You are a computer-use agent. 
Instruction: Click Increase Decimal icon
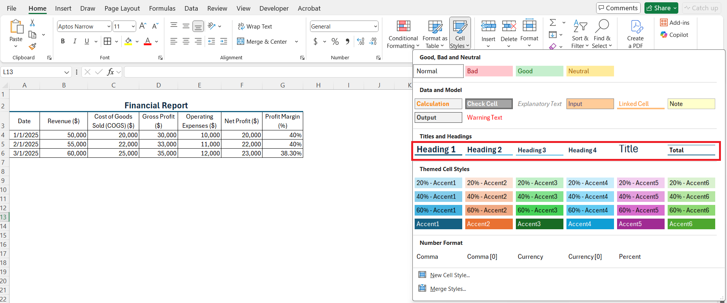tap(361, 41)
